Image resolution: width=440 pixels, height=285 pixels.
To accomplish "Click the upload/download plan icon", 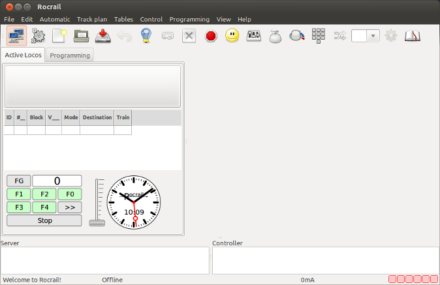I will (103, 37).
